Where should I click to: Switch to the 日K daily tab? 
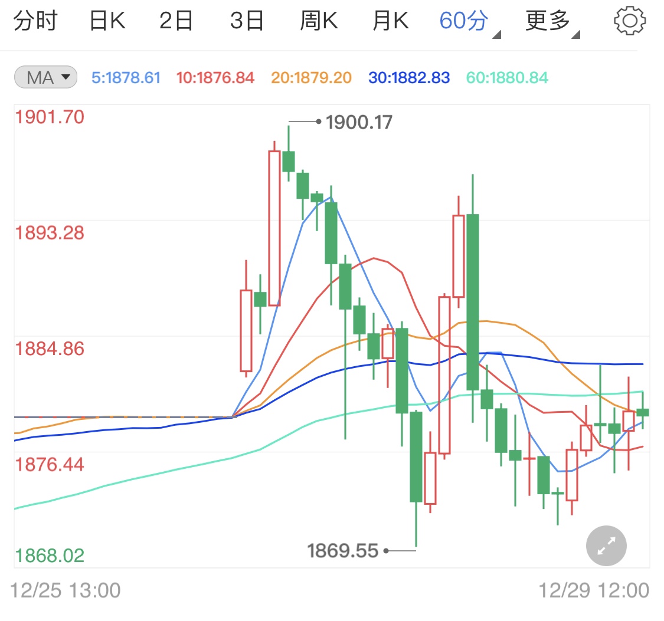tap(107, 19)
